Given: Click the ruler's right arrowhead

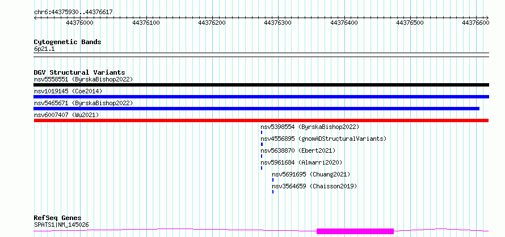Looking at the screenshot, I should click(x=487, y=18).
